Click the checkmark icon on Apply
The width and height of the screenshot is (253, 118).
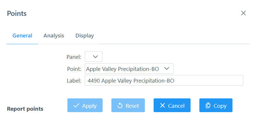click(76, 106)
